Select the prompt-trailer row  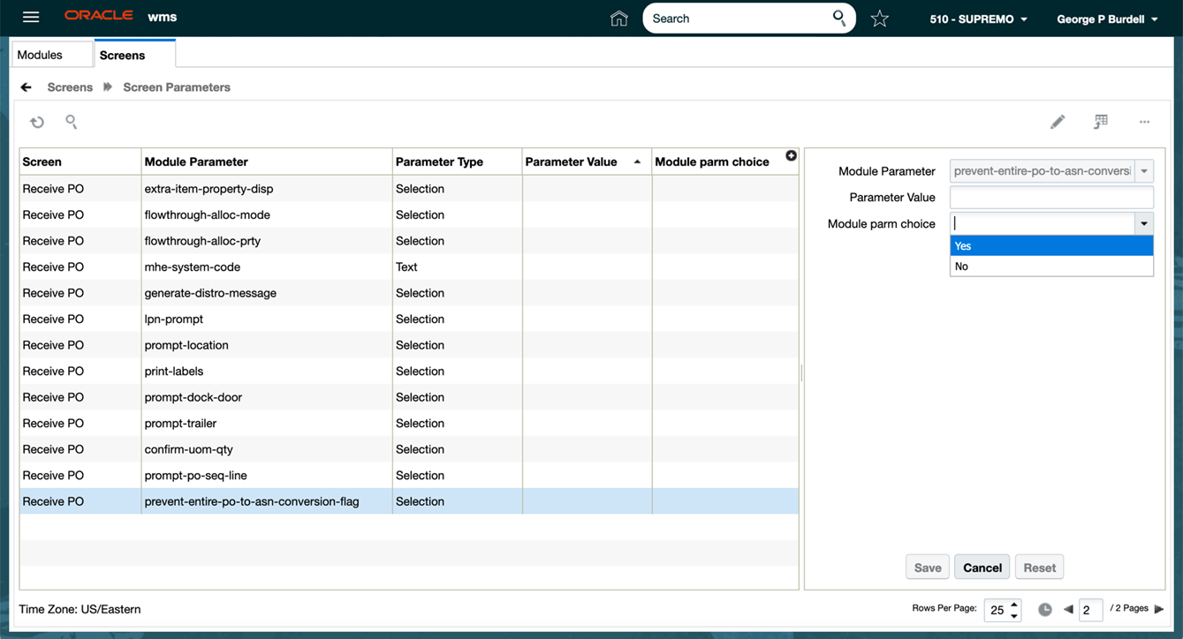409,423
